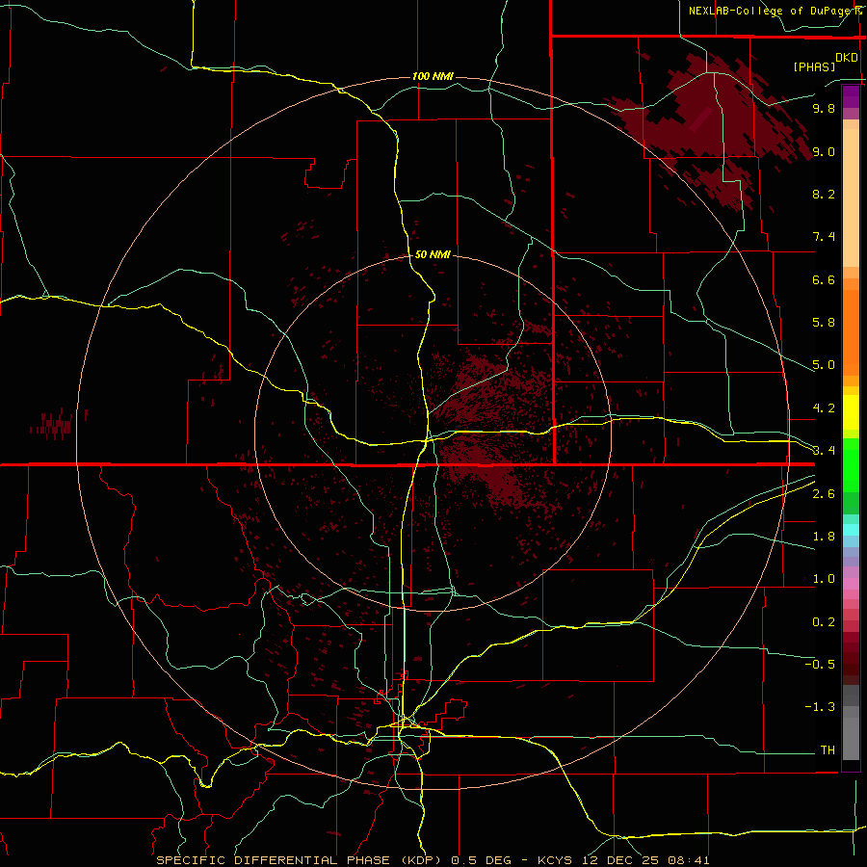Click the KCYS radar site identifier

(x=554, y=860)
